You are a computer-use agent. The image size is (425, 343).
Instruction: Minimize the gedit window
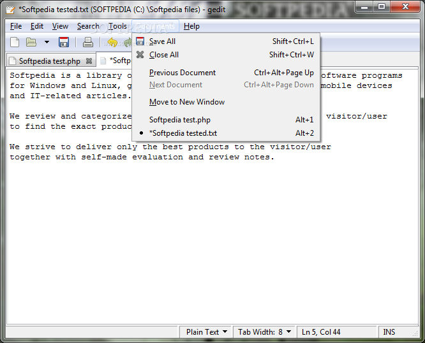point(364,7)
